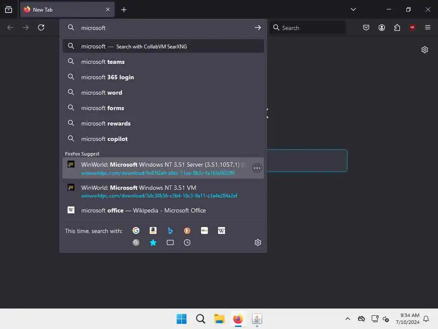Open the network tray icon
The image size is (438, 329).
click(375, 319)
